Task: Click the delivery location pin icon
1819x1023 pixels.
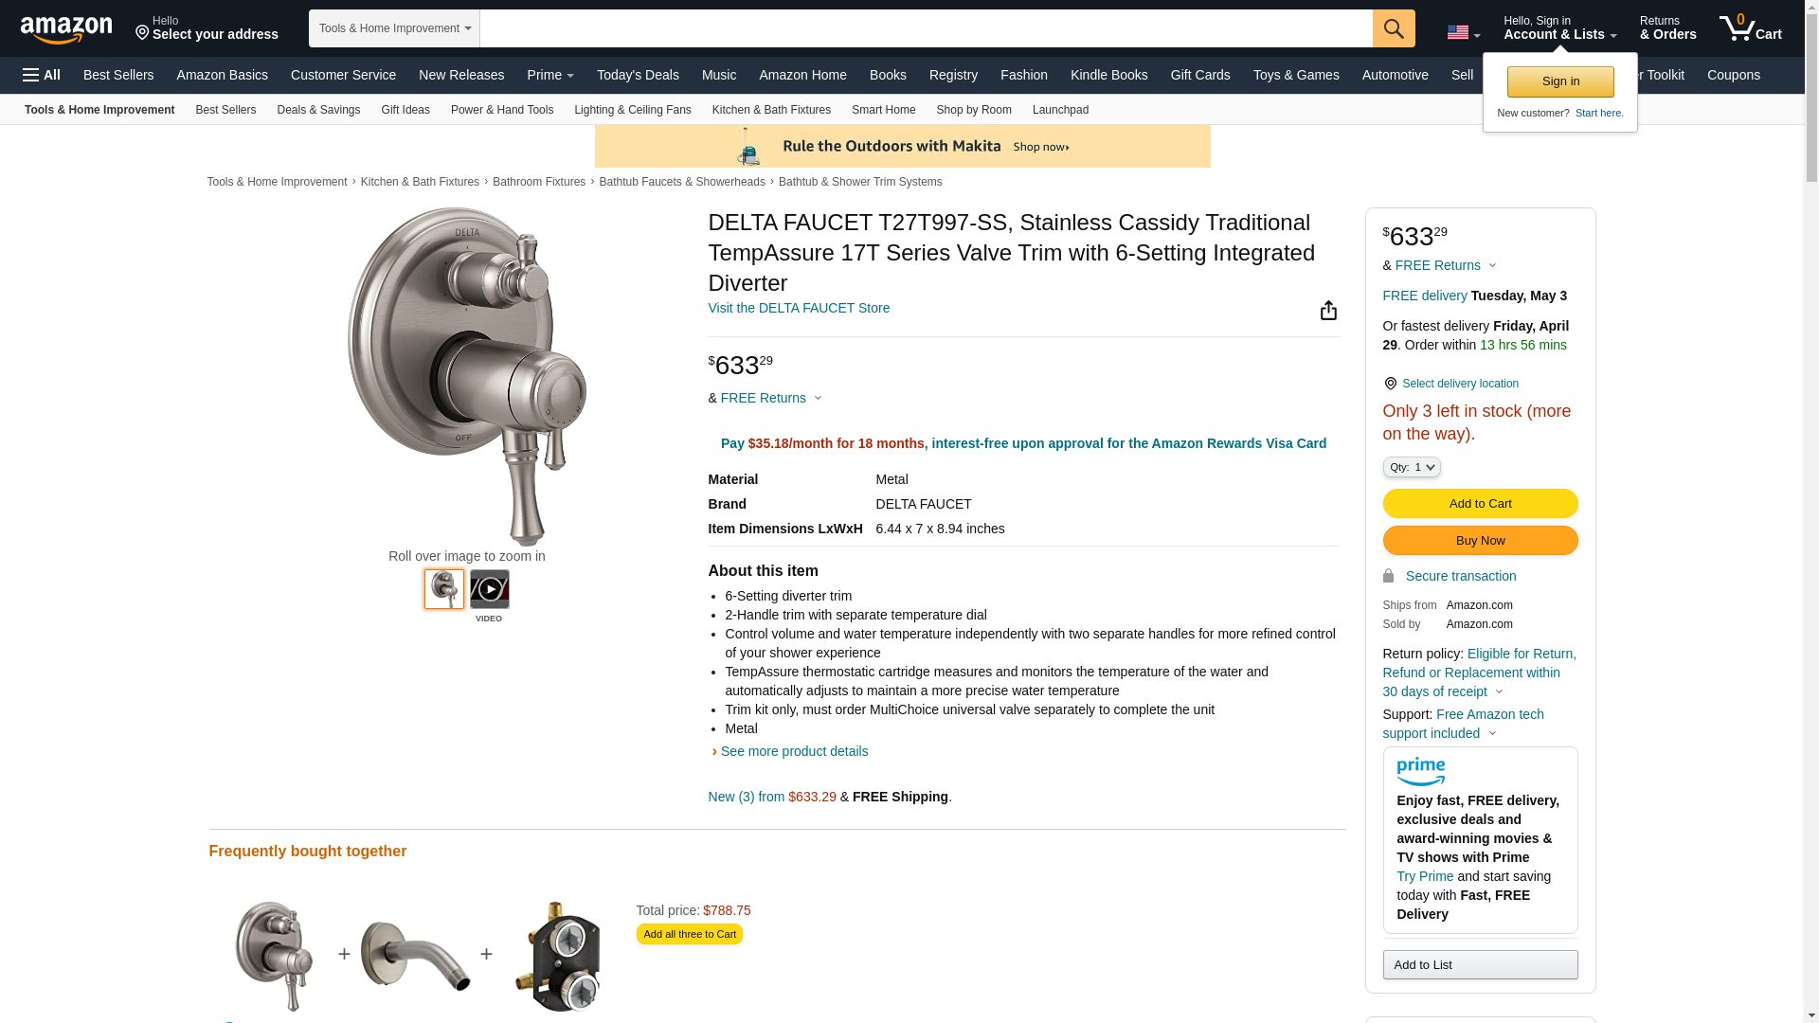Action: 1390,384
